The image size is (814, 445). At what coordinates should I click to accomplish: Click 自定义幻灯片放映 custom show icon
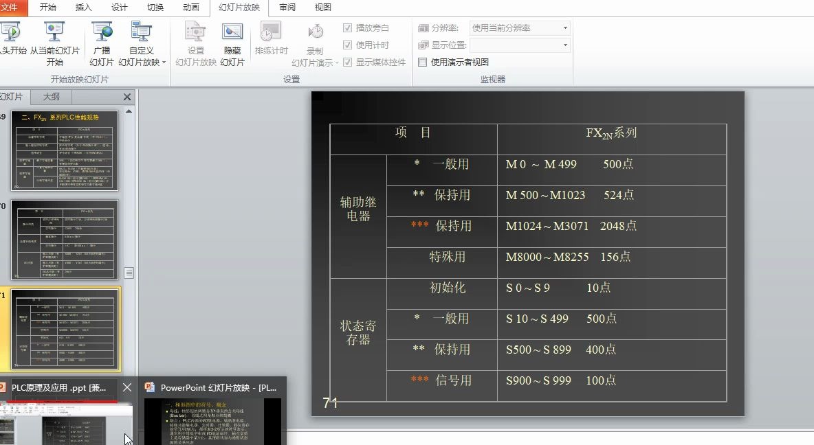pos(141,32)
